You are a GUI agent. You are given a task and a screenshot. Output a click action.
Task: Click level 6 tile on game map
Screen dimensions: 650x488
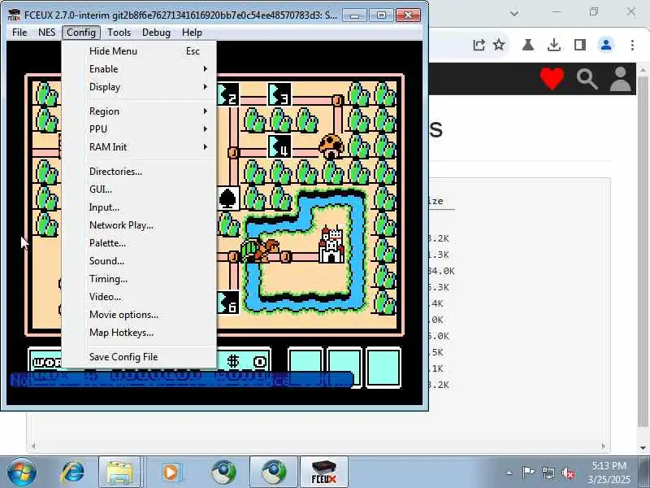click(x=228, y=303)
